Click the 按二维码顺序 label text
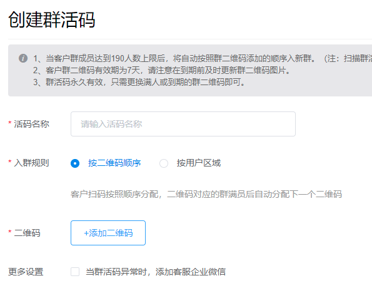372x298 pixels. 114,163
